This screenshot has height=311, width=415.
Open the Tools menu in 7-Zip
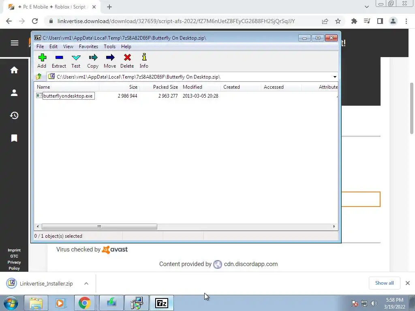point(109,47)
